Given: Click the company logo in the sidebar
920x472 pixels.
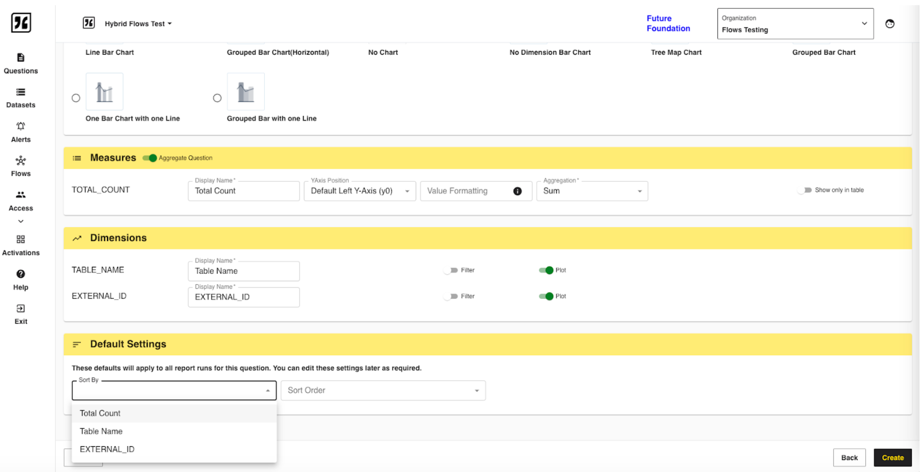Looking at the screenshot, I should pos(21,22).
